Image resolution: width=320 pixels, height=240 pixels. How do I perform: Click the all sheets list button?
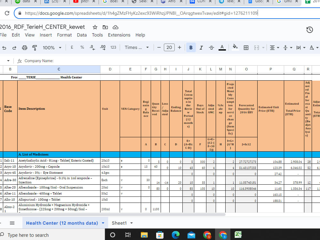click(12, 223)
